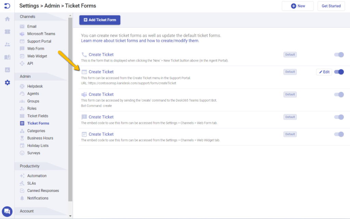This screenshot has width=350, height=219.
Task: Open the Ticket Forms menu item
Action: [x=38, y=123]
